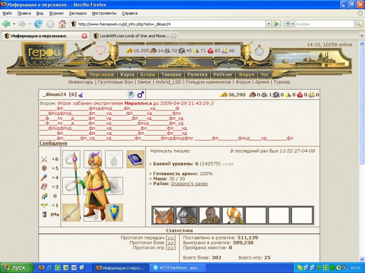Open the Рулетка navigation button

[198, 74]
